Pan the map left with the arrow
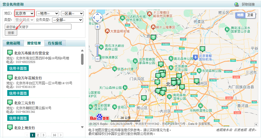This screenshot has width=261, height=138. click(94, 18)
